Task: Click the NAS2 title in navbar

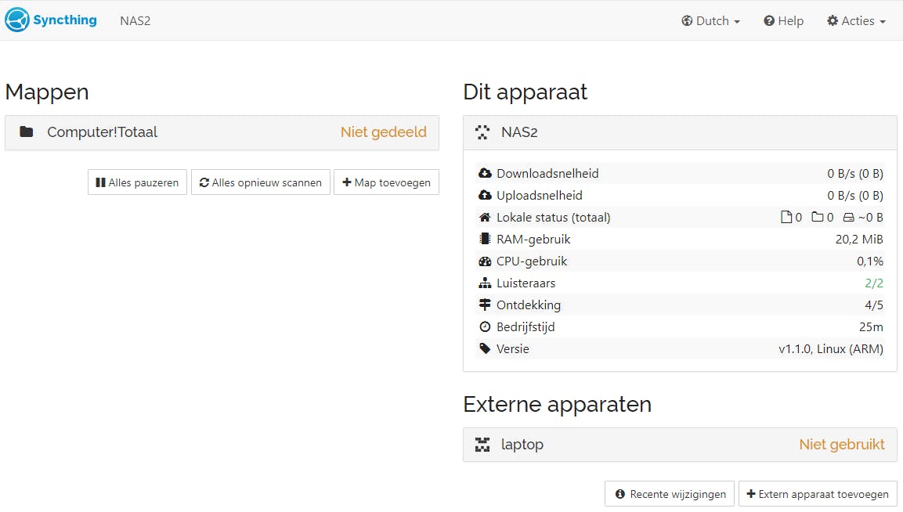Action: click(x=135, y=21)
